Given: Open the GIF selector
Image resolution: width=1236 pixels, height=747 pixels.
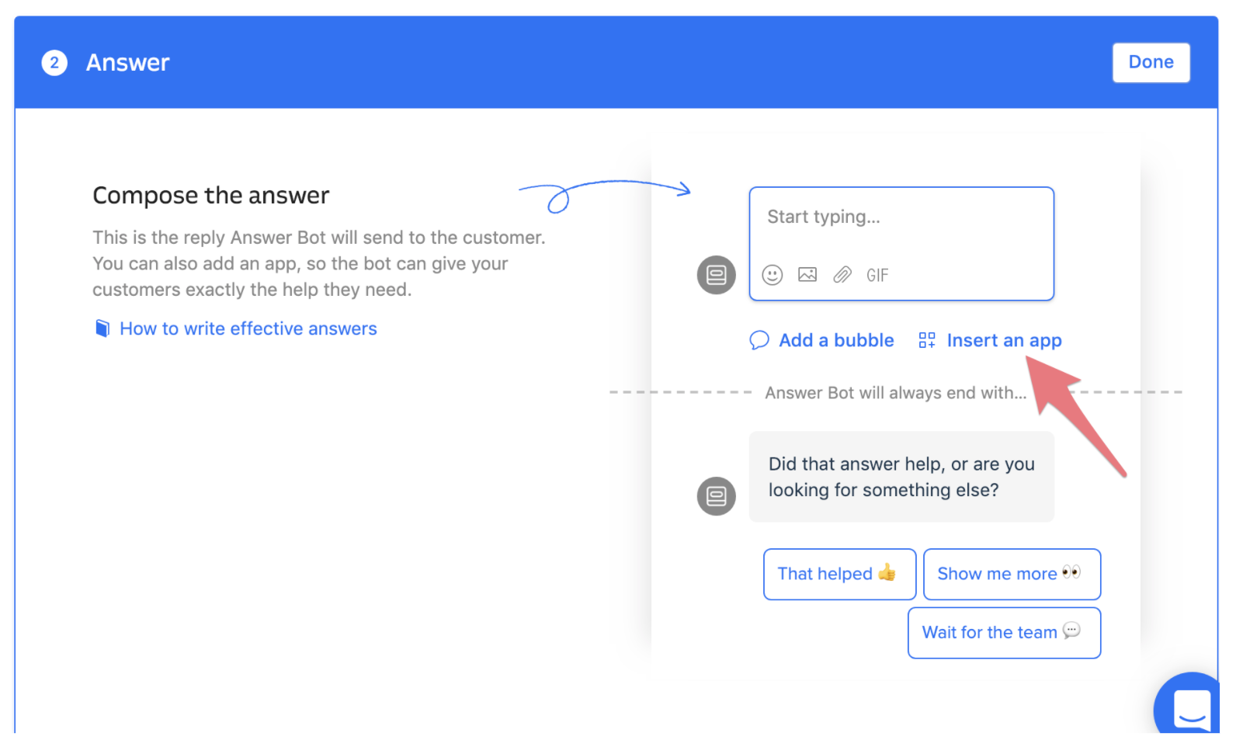Looking at the screenshot, I should click(877, 276).
